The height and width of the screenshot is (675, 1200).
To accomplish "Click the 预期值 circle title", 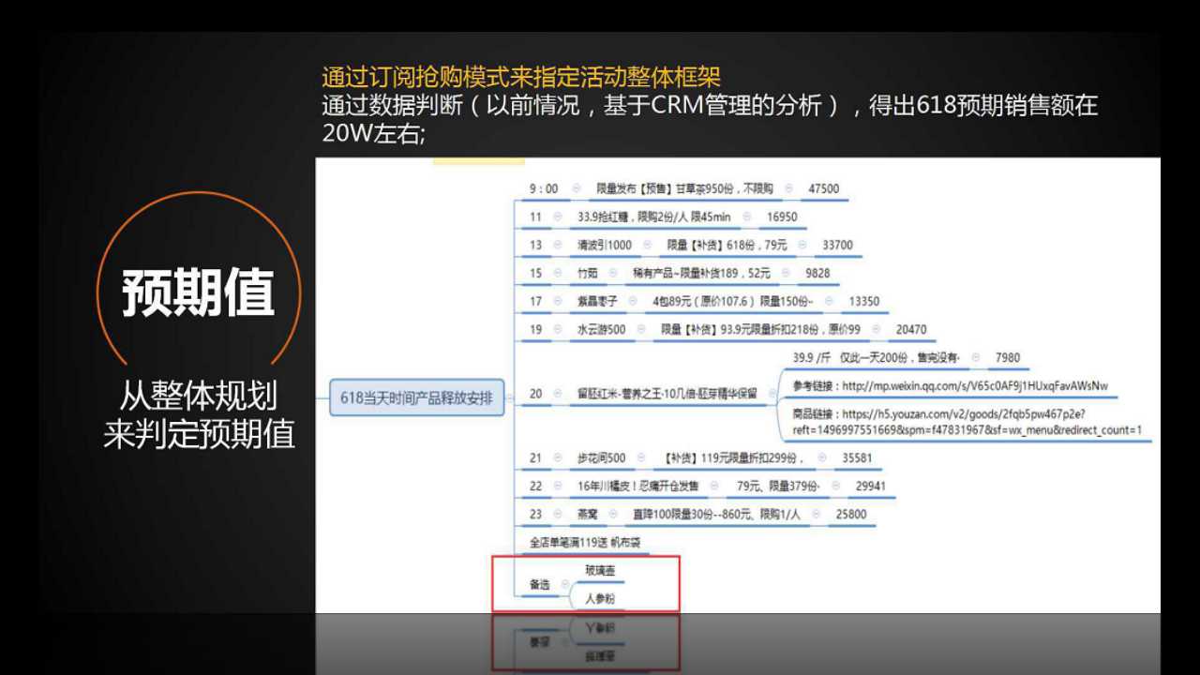I will coord(199,292).
